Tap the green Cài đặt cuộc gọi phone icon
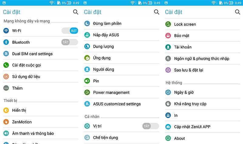Viewport: 243px width, 144px height. [6, 65]
